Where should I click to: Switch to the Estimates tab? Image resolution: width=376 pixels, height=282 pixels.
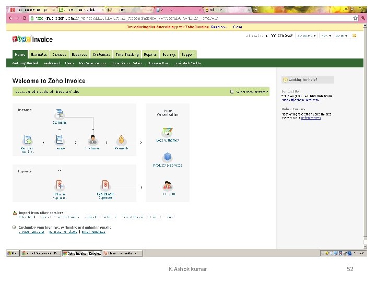[x=39, y=54]
